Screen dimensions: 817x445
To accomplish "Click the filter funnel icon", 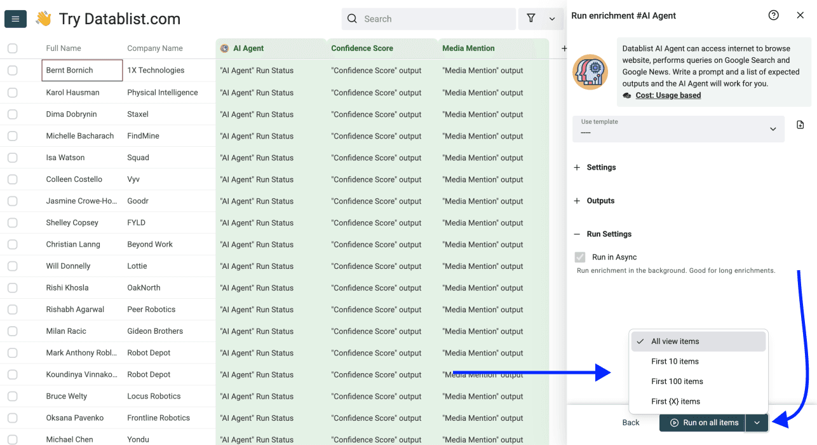I will pyautogui.click(x=531, y=18).
